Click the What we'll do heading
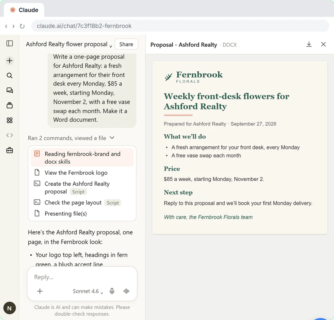The height and width of the screenshot is (320, 334). (x=185, y=137)
